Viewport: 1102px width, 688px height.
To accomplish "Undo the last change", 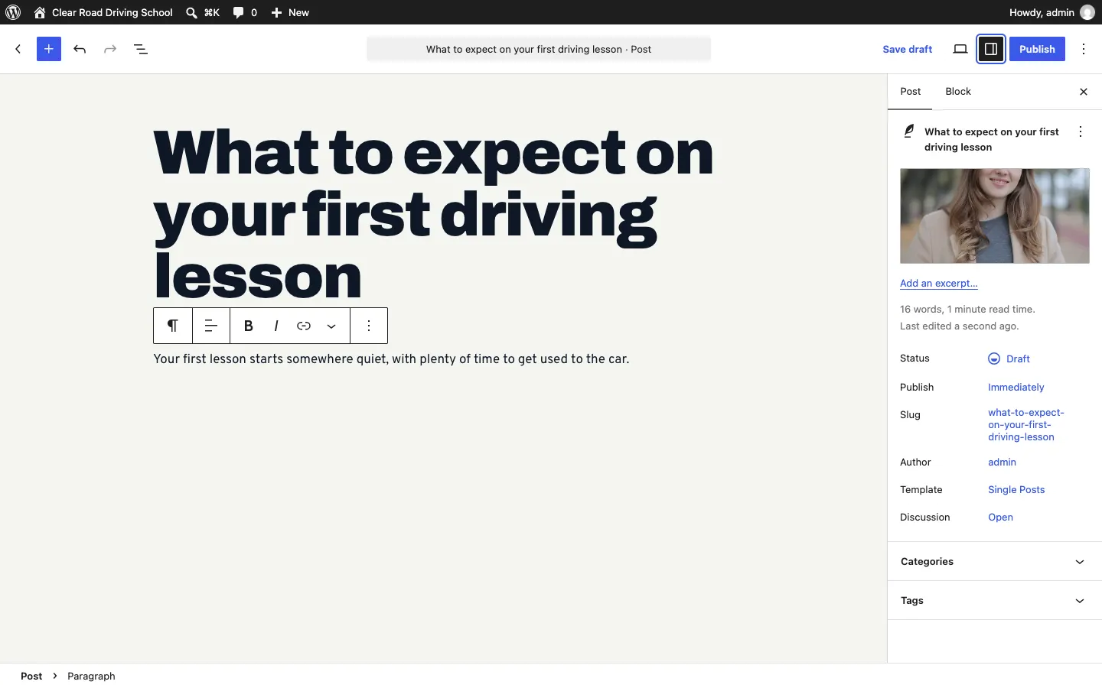I will point(80,49).
